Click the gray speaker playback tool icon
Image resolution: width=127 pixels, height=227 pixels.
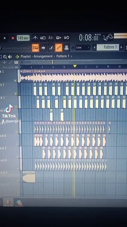(x=10, y=57)
